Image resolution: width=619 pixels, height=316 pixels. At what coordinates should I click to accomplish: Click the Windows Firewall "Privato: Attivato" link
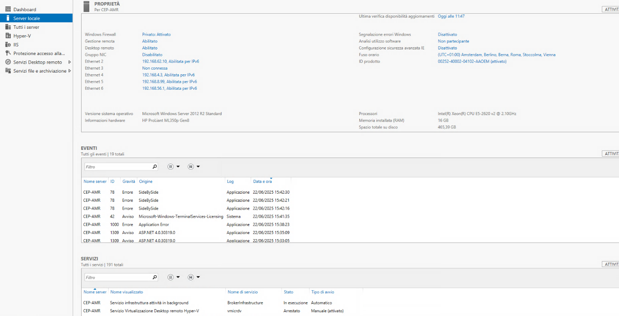coord(156,34)
